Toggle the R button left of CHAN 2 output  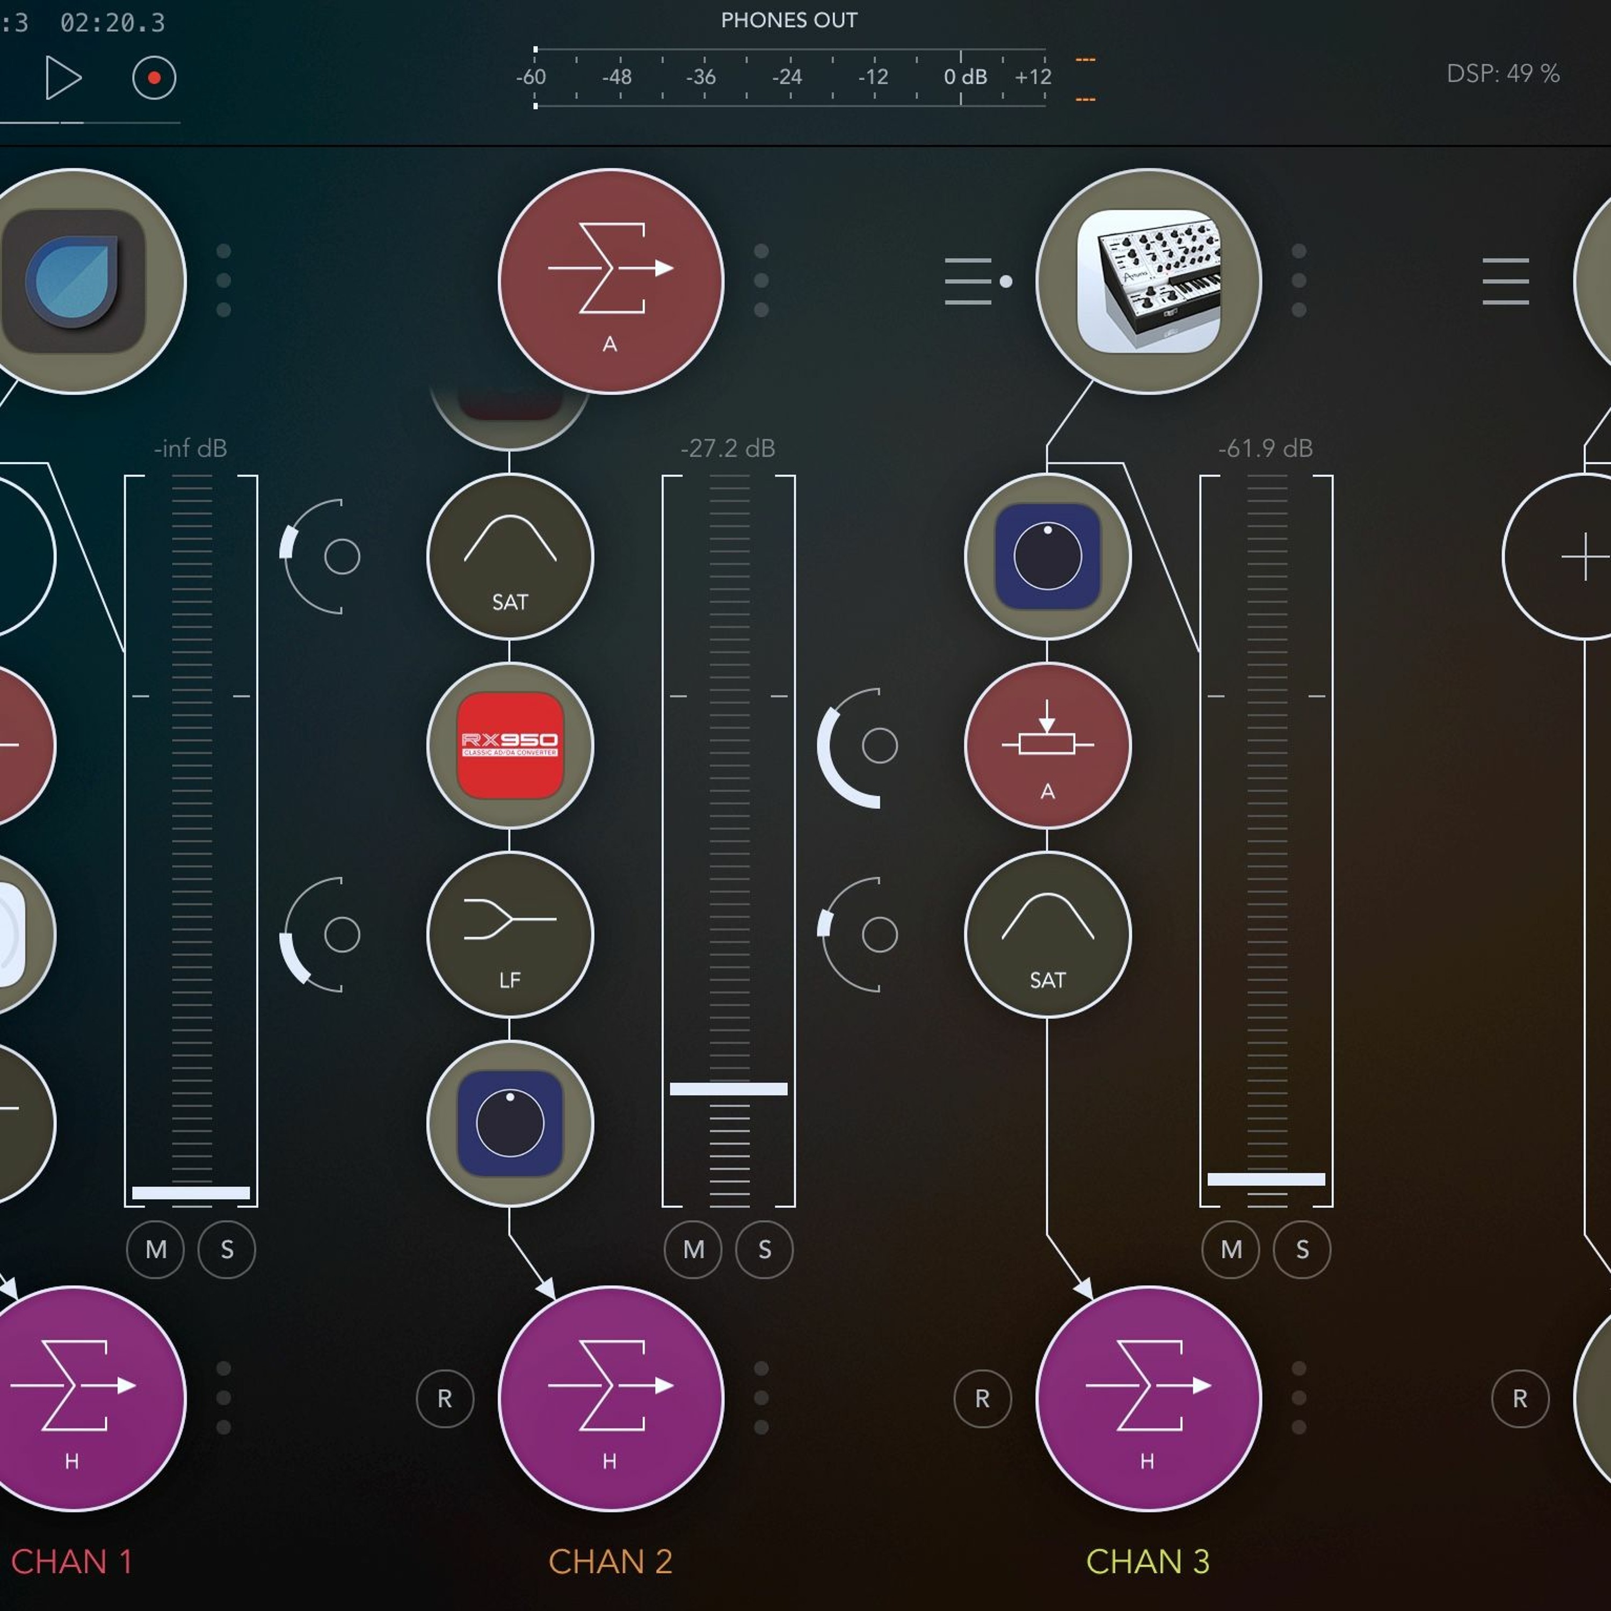[x=445, y=1398]
